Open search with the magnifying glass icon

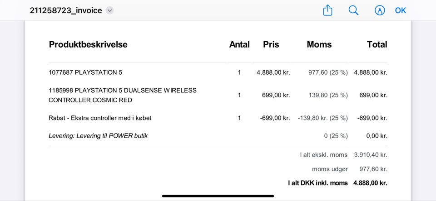353,10
